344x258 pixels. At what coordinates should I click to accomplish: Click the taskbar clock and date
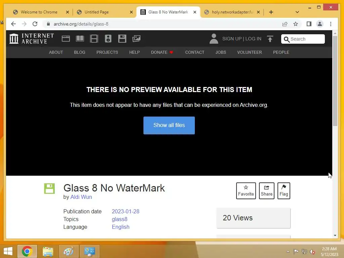329,251
